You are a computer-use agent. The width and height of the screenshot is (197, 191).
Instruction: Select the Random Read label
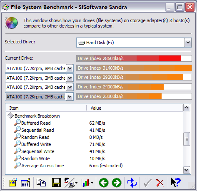tap(35, 137)
